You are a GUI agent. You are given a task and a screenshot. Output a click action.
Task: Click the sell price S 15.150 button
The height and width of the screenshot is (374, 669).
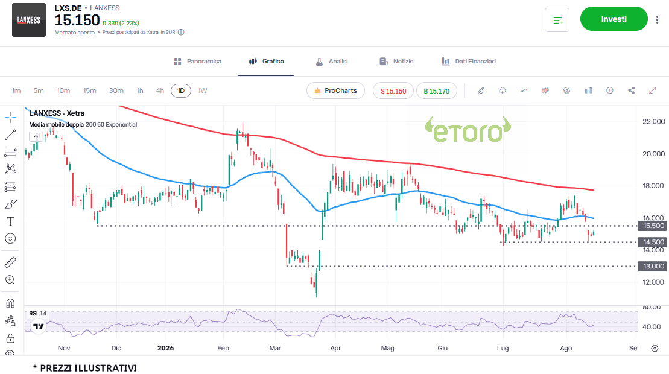(393, 91)
